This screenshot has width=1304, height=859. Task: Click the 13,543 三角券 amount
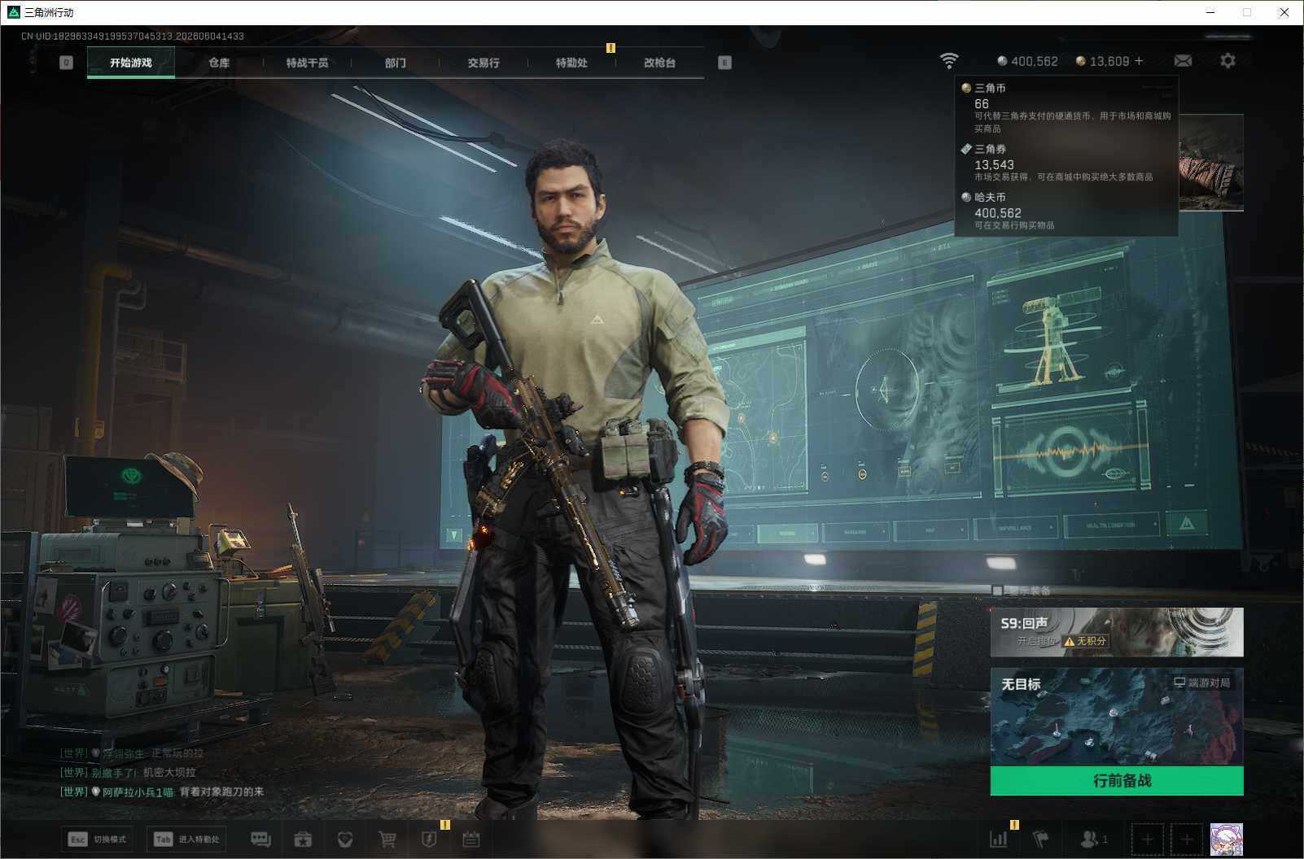coord(994,164)
